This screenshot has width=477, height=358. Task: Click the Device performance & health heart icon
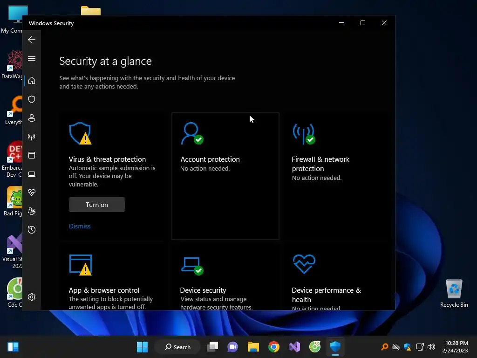click(304, 264)
